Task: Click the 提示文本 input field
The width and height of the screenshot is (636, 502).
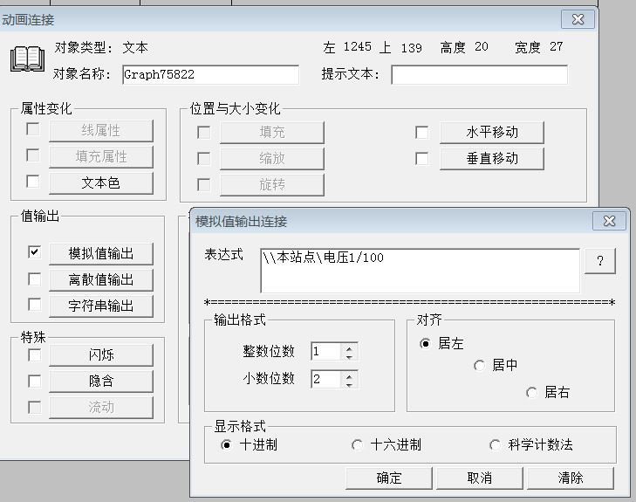Action: tap(479, 75)
